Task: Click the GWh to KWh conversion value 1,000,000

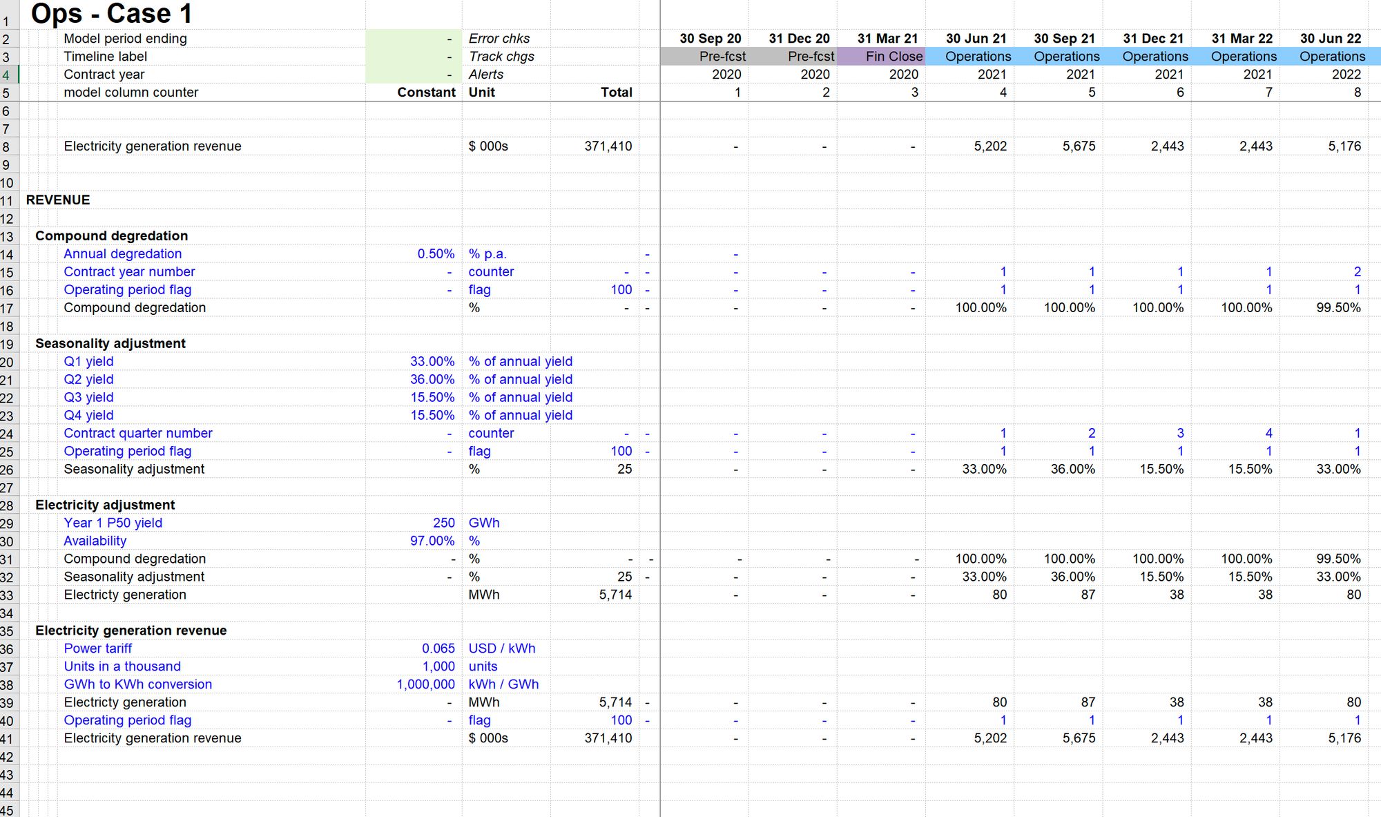Action: pyautogui.click(x=425, y=684)
